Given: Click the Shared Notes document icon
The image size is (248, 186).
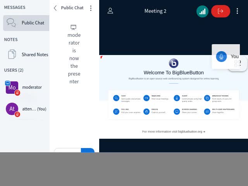Looking at the screenshot, I should [x=12, y=54].
